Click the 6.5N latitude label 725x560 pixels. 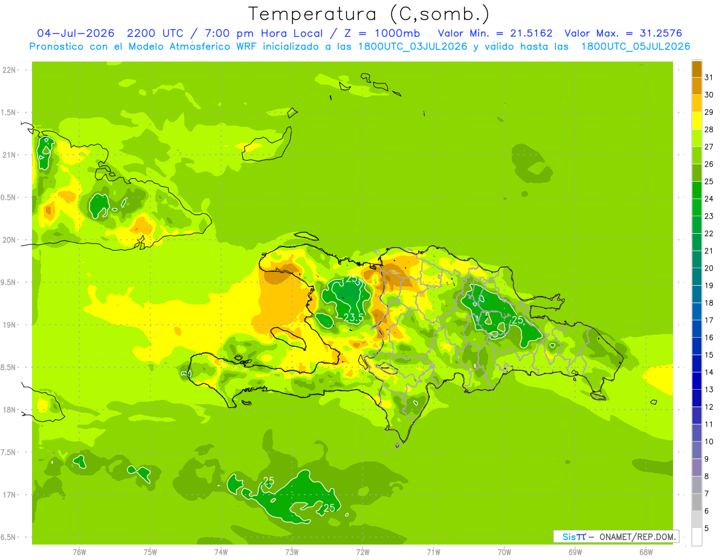[9, 537]
